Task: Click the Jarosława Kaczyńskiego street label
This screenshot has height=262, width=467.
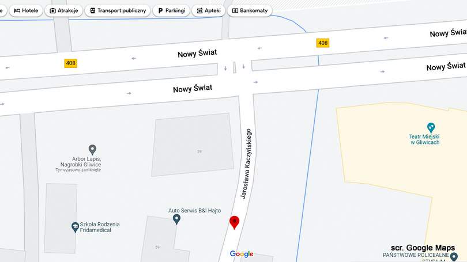Action: 246,164
